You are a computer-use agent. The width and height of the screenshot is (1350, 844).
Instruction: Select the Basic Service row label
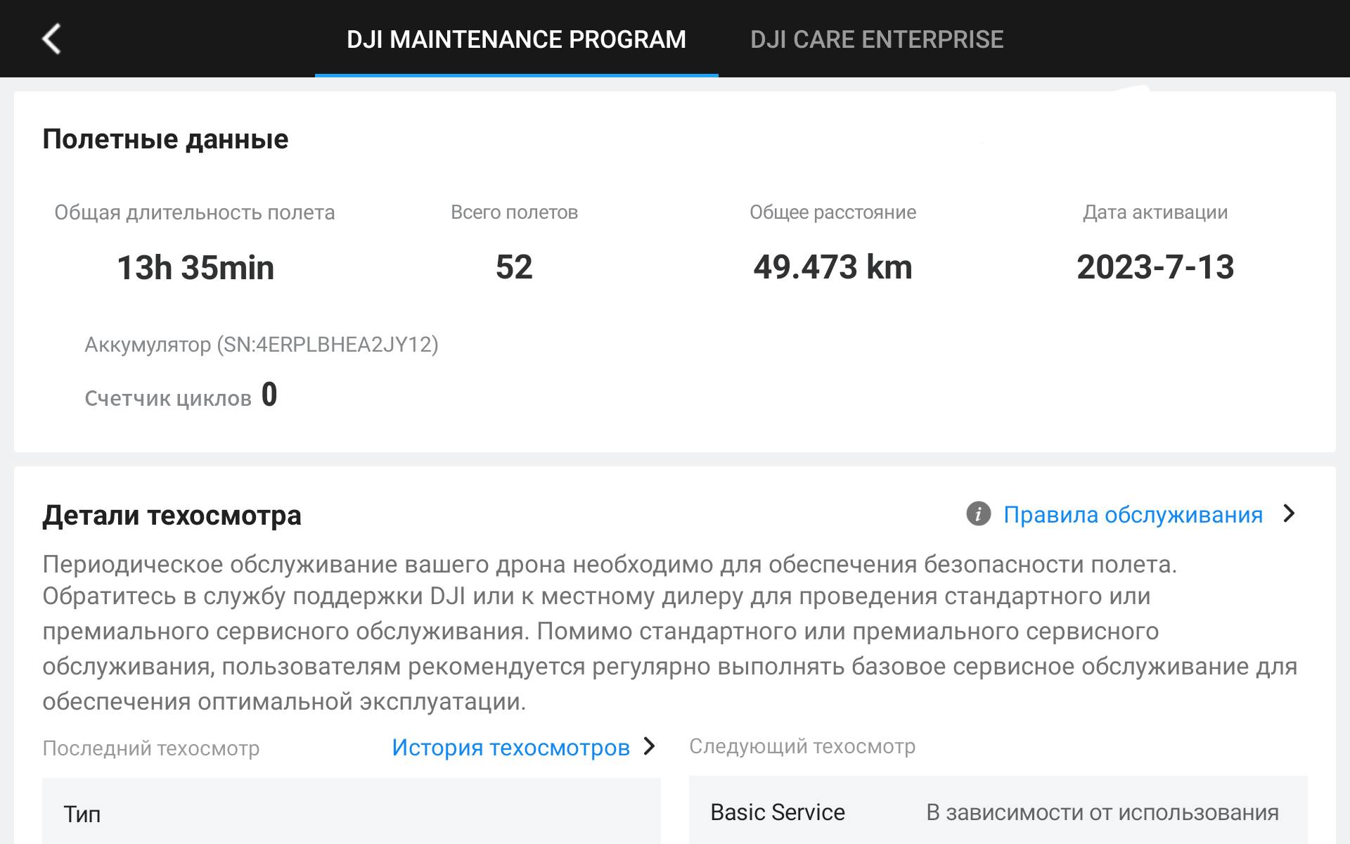click(778, 812)
